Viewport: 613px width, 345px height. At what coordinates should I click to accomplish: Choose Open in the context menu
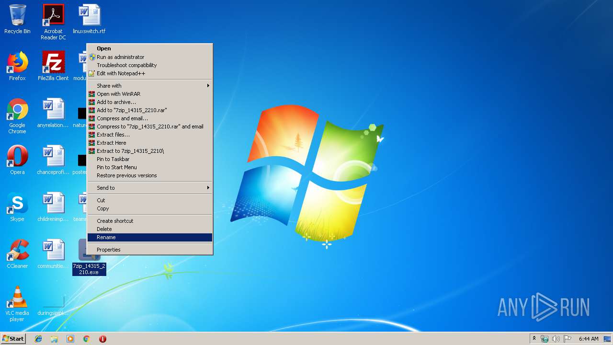point(149,48)
